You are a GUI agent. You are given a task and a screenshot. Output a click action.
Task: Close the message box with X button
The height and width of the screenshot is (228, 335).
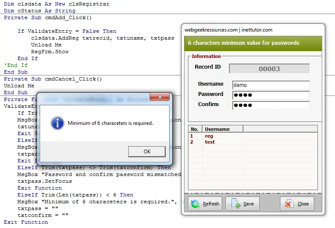[x=159, y=97]
